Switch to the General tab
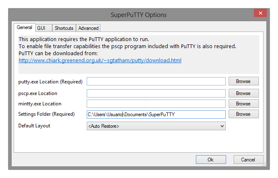 point(24,27)
